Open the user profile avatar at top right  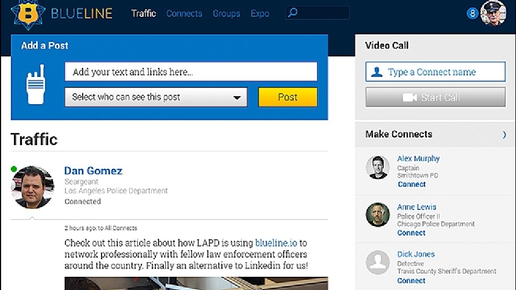tap(493, 13)
